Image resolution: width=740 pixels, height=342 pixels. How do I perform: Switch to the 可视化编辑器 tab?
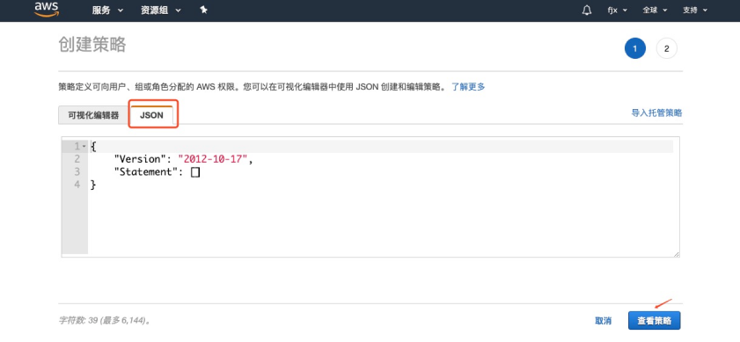tap(93, 115)
